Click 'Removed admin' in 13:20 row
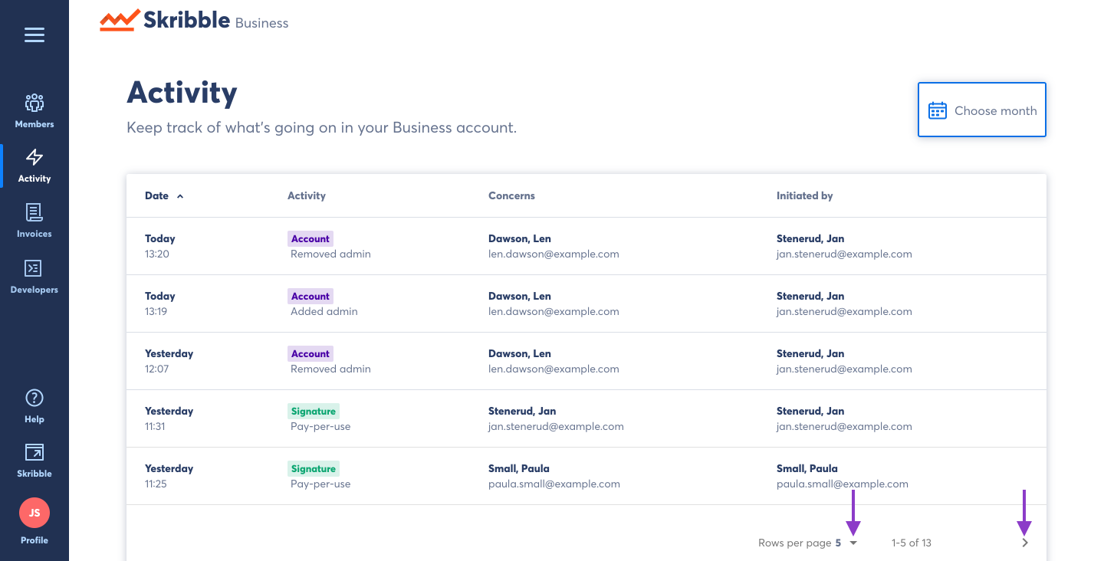 (x=330, y=254)
